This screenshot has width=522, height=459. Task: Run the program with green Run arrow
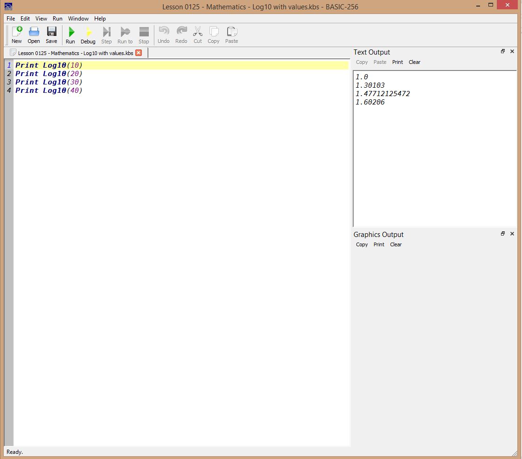[70, 32]
